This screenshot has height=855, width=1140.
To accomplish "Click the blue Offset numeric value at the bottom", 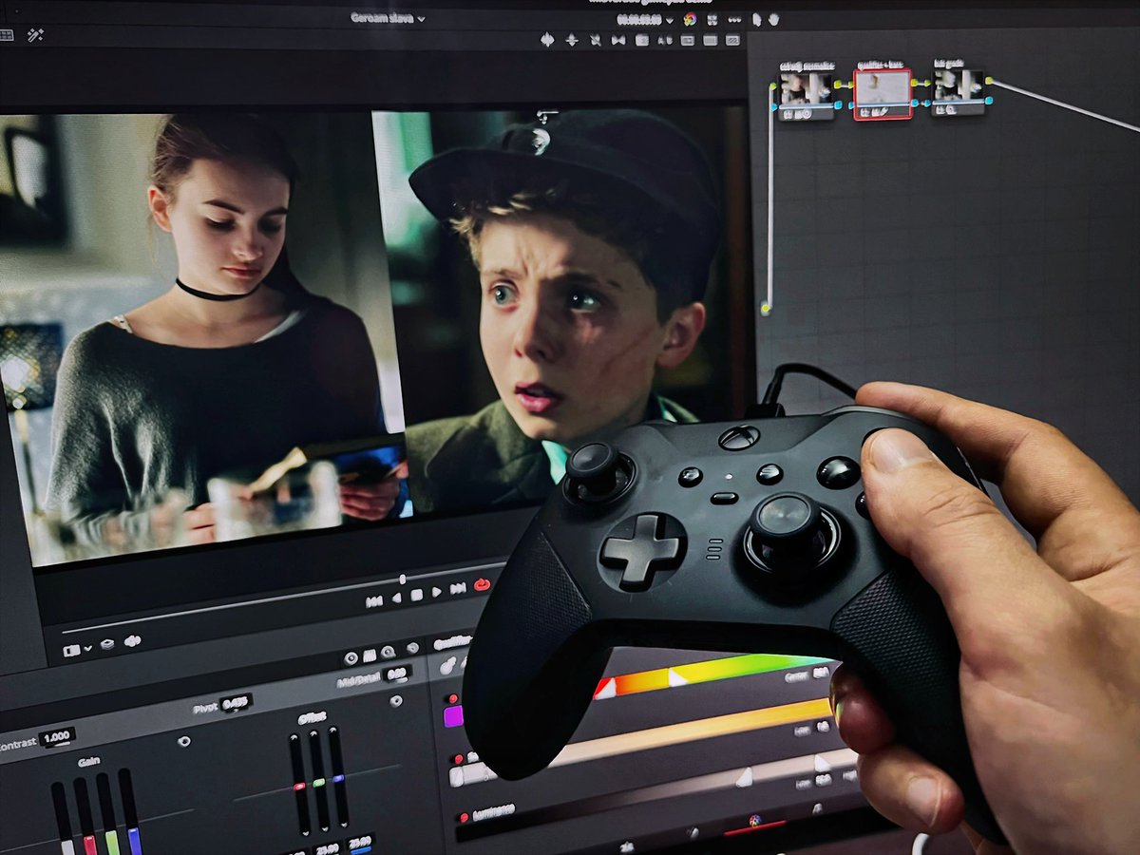I will pos(360,842).
